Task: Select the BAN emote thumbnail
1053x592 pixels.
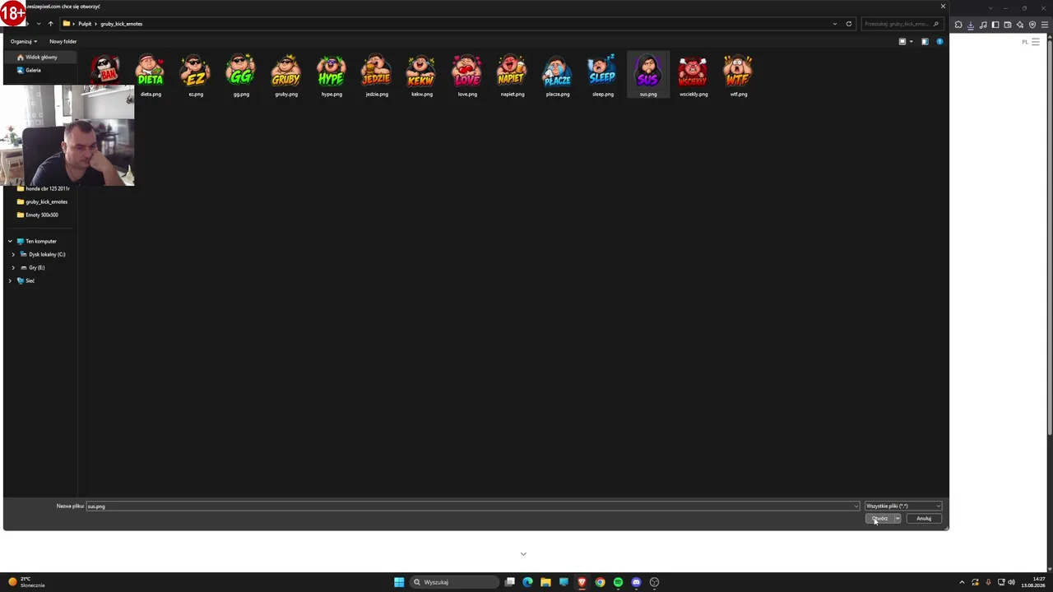Action: tap(105, 71)
